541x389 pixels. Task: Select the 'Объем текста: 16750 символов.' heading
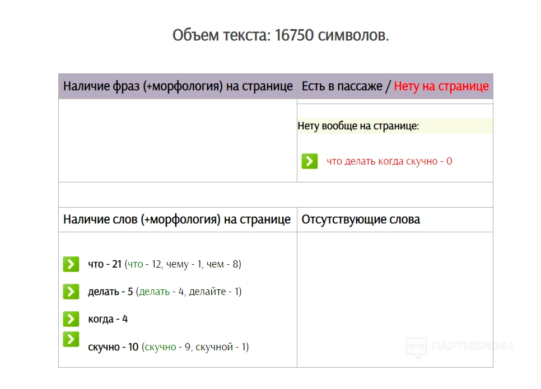coord(281,35)
